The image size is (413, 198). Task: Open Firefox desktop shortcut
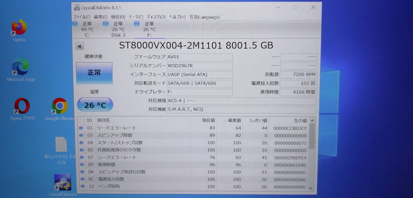click(19, 30)
